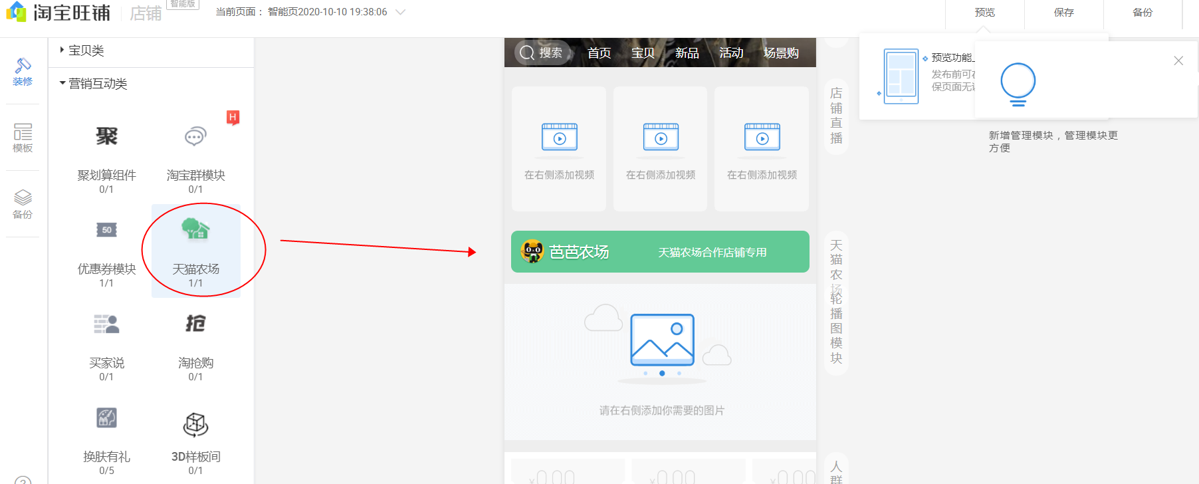
Task: Select the 买家说 module icon
Action: [x=106, y=324]
